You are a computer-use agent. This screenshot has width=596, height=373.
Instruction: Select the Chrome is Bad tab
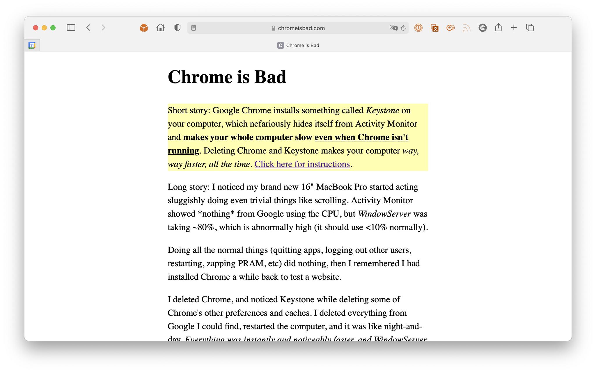click(x=298, y=45)
